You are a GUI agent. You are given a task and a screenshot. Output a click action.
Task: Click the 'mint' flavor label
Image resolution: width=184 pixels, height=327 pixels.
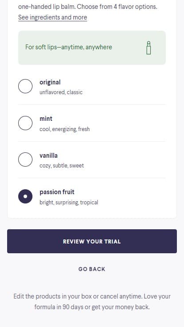click(46, 119)
